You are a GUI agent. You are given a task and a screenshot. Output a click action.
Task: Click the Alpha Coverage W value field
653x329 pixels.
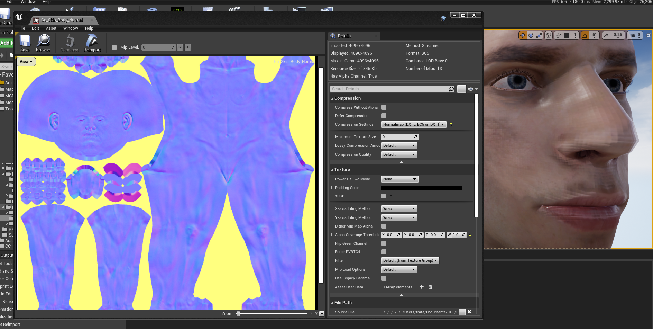coord(457,235)
